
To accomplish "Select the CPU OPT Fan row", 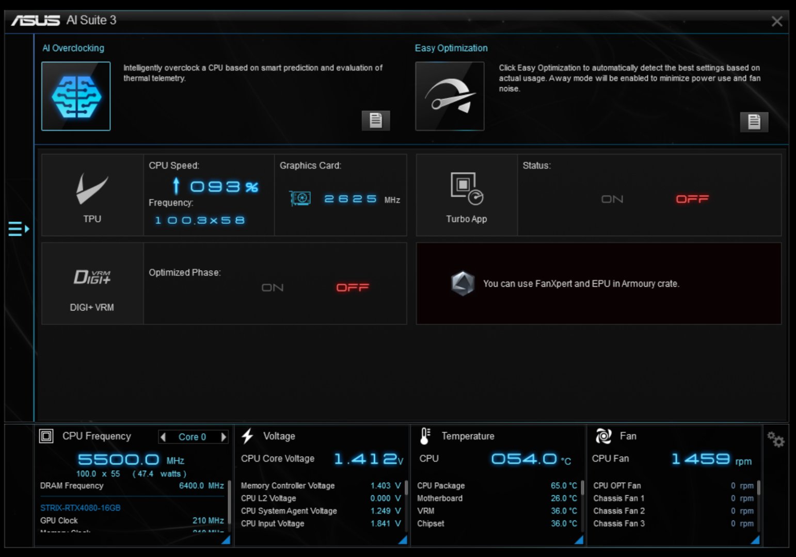I will (674, 486).
